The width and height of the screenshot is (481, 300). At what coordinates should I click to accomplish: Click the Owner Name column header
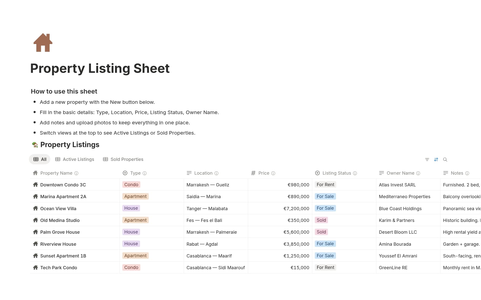pyautogui.click(x=401, y=173)
